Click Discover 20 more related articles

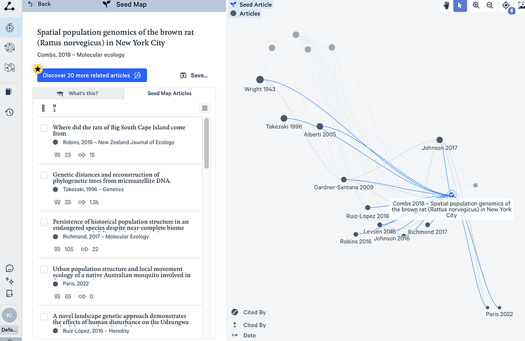[x=92, y=75]
